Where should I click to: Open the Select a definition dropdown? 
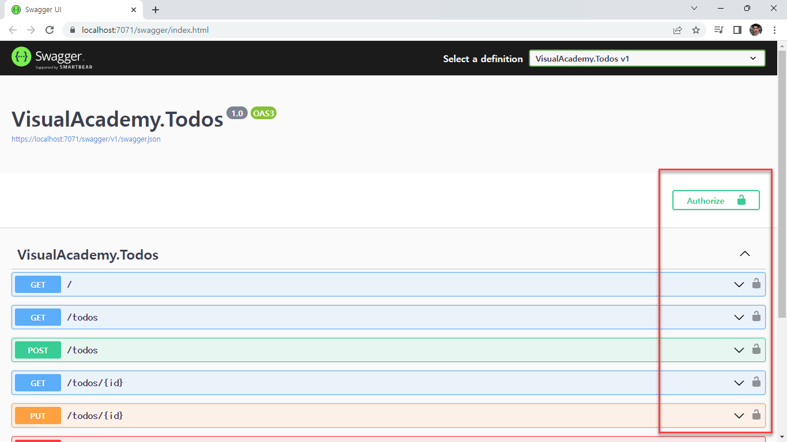[646, 58]
